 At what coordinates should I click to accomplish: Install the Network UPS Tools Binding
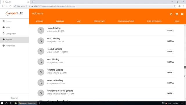point(170,93)
